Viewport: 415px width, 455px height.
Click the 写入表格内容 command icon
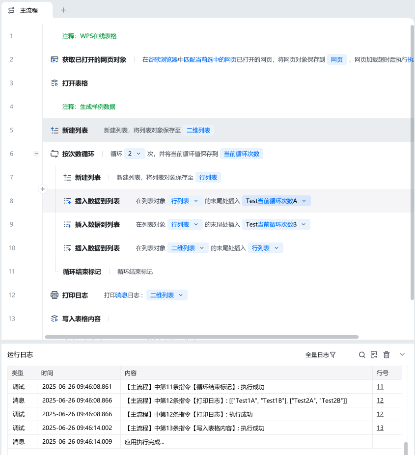point(55,319)
